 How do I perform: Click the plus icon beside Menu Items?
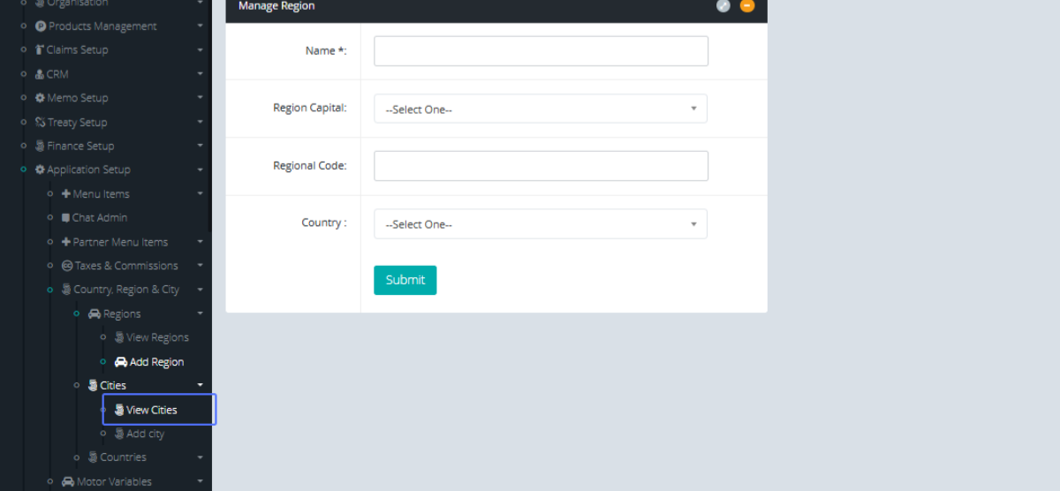click(66, 193)
